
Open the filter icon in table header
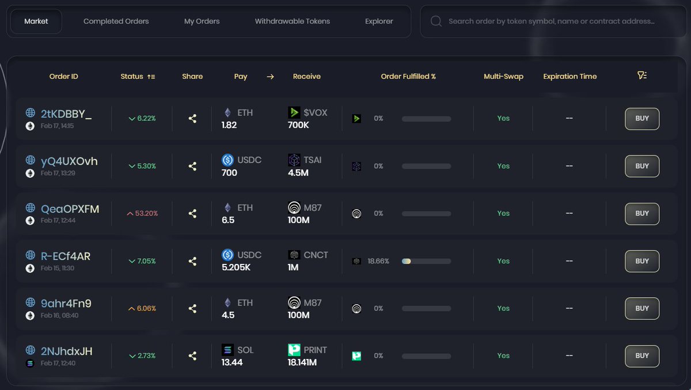point(642,75)
